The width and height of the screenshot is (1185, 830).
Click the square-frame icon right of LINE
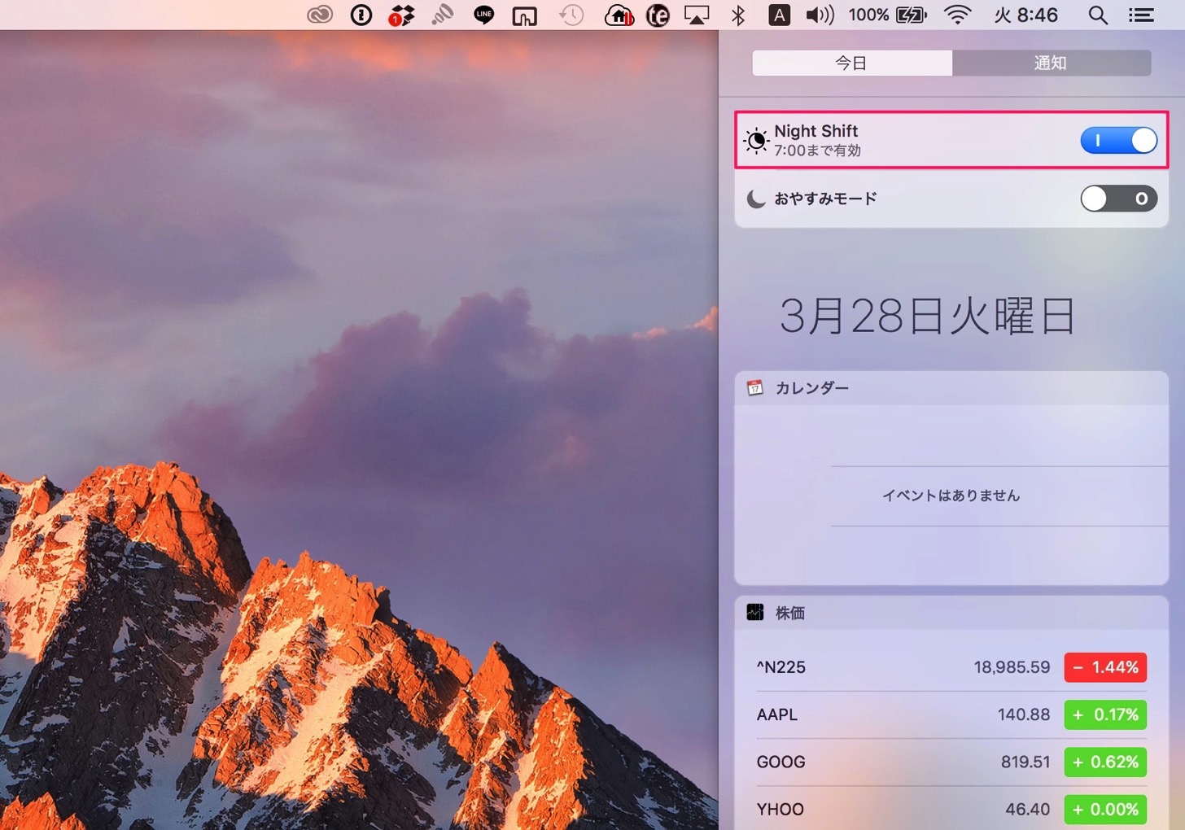[x=525, y=15]
